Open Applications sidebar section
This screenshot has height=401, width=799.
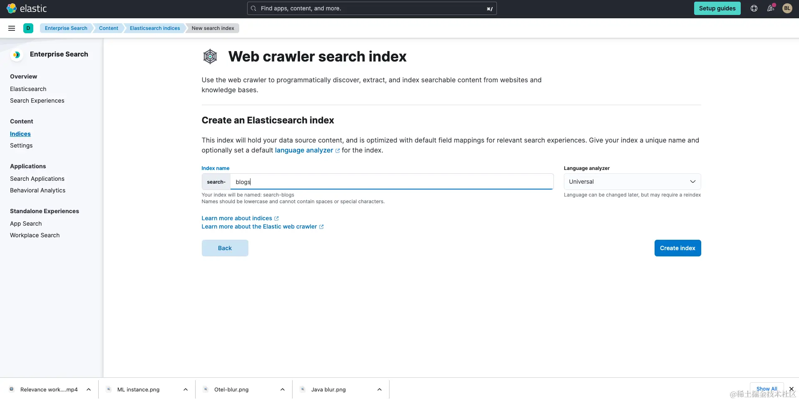pos(28,166)
